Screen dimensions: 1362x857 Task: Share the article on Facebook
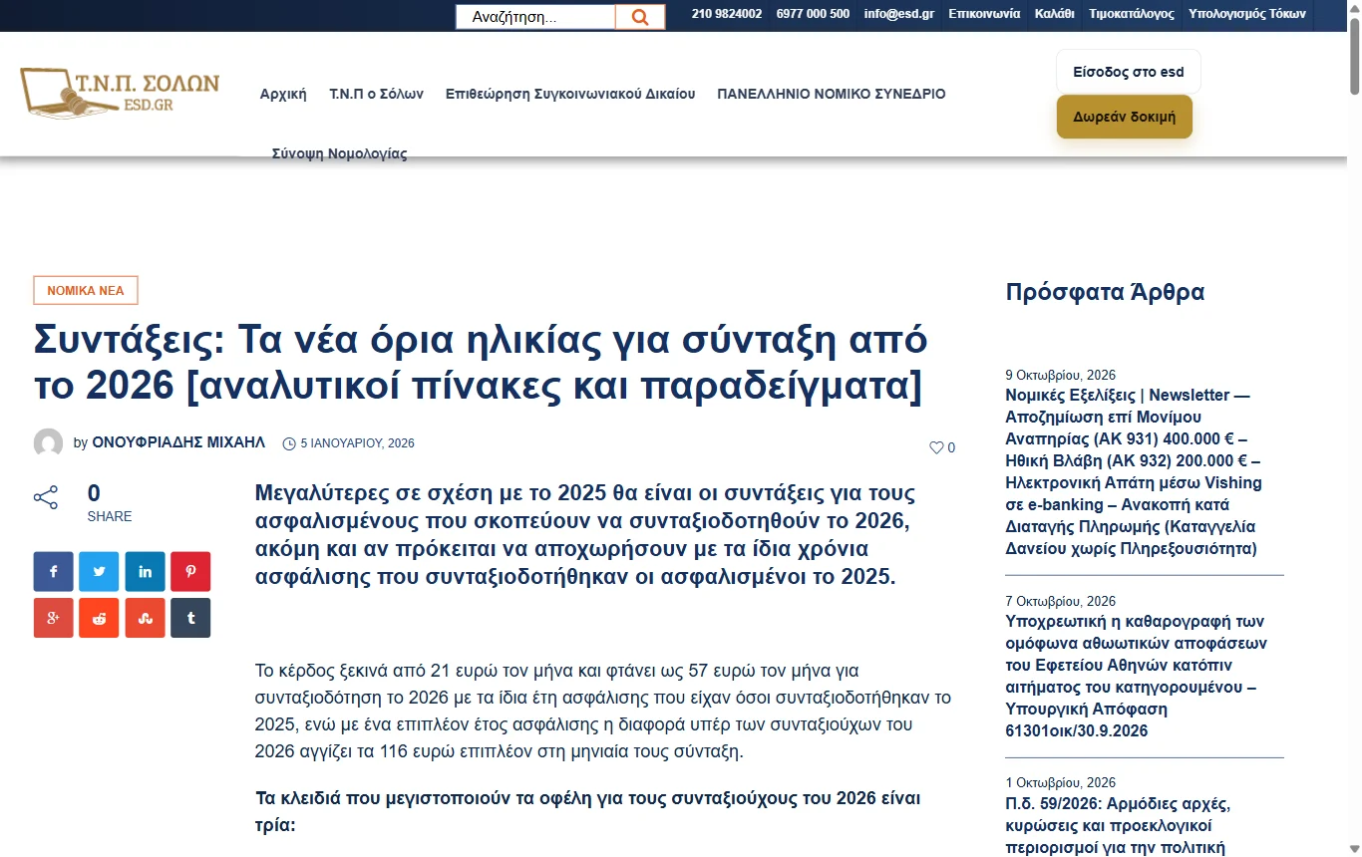click(x=54, y=572)
